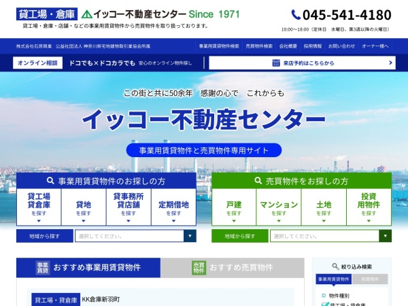
Task: Click the calendar icon for 来店予約
Action: (x=276, y=63)
